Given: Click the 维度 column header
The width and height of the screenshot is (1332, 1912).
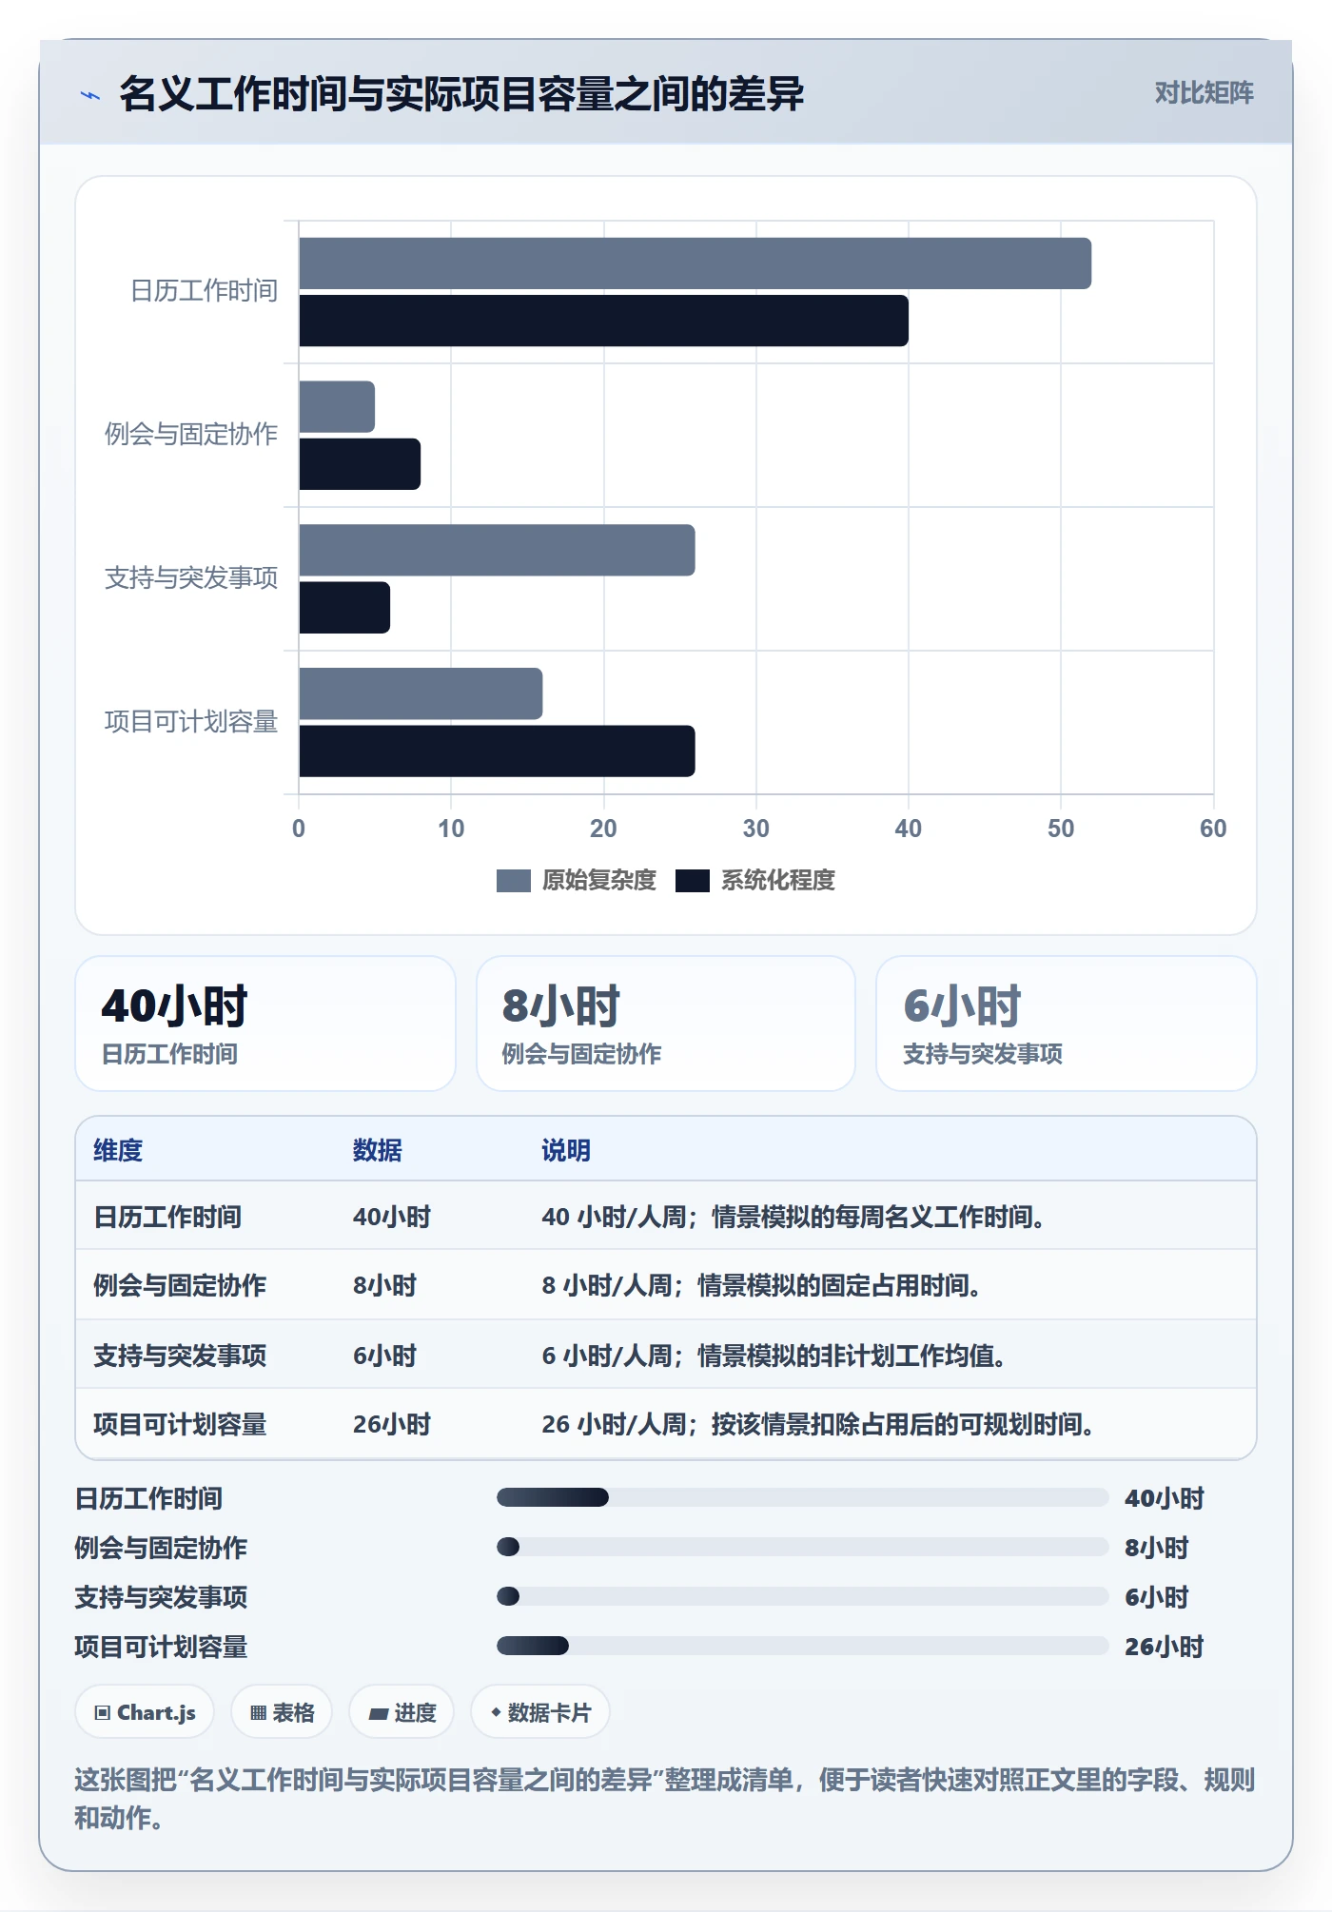Looking at the screenshot, I should pos(118,1150).
